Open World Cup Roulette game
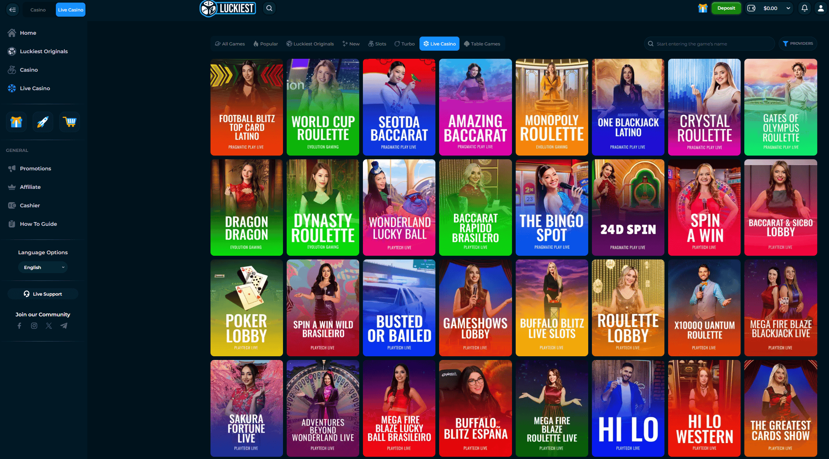Image resolution: width=829 pixels, height=459 pixels. (x=323, y=107)
